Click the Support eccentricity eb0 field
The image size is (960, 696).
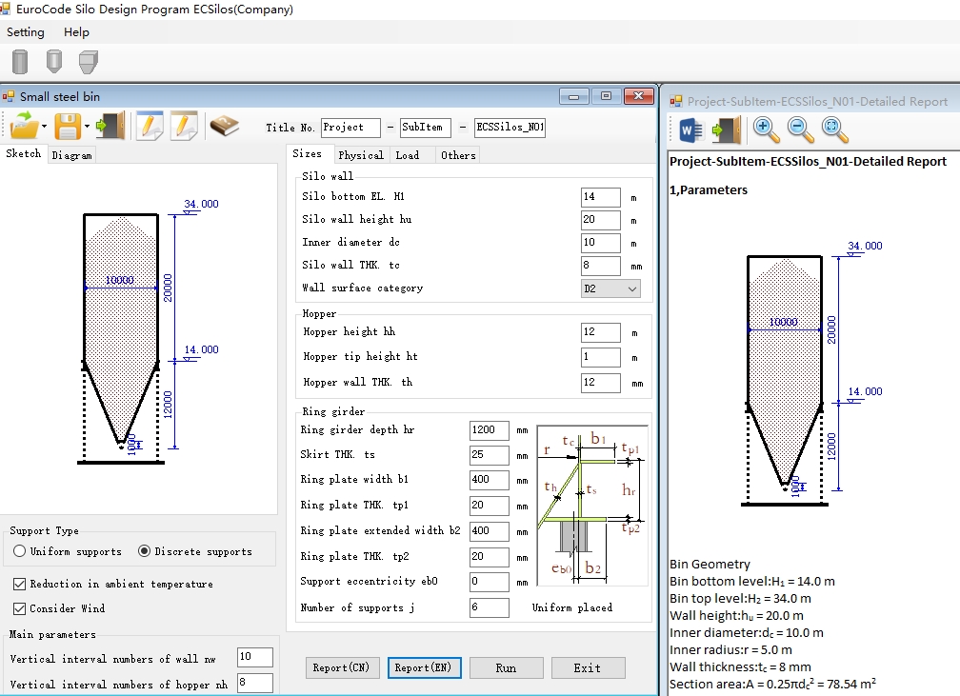click(490, 582)
